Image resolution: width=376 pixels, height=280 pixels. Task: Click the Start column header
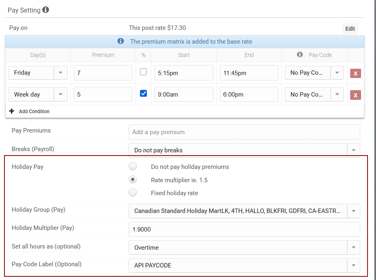point(184,55)
